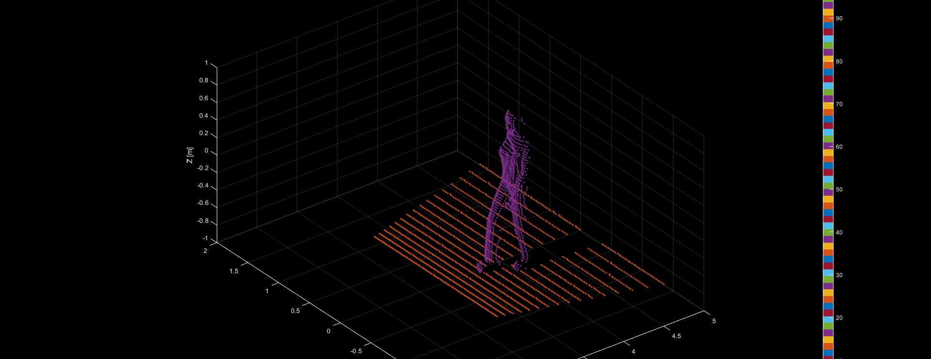Screen dimensions: 931x359
Task: Click the 0.8 tick label on the Z axis
Action: 204,80
